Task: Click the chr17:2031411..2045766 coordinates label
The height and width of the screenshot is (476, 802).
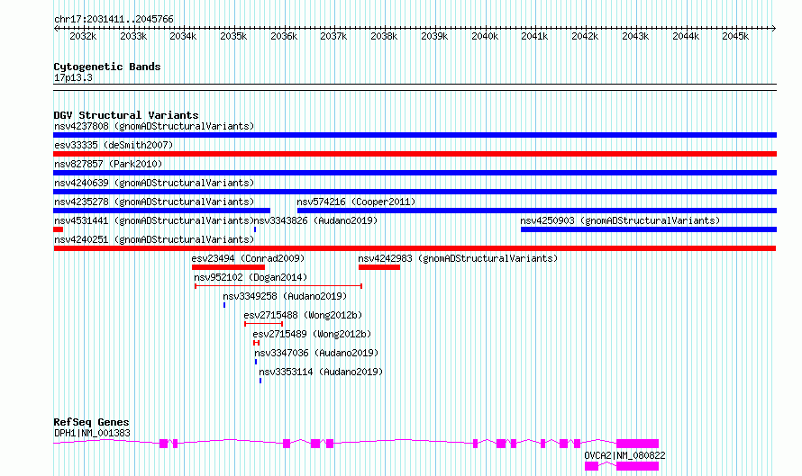Action: tap(114, 20)
